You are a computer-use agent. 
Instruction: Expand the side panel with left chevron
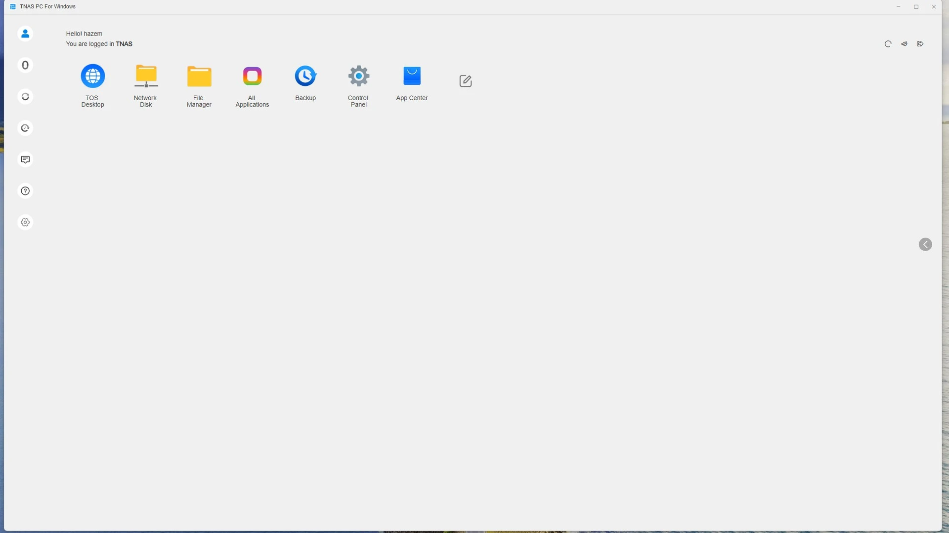925,245
